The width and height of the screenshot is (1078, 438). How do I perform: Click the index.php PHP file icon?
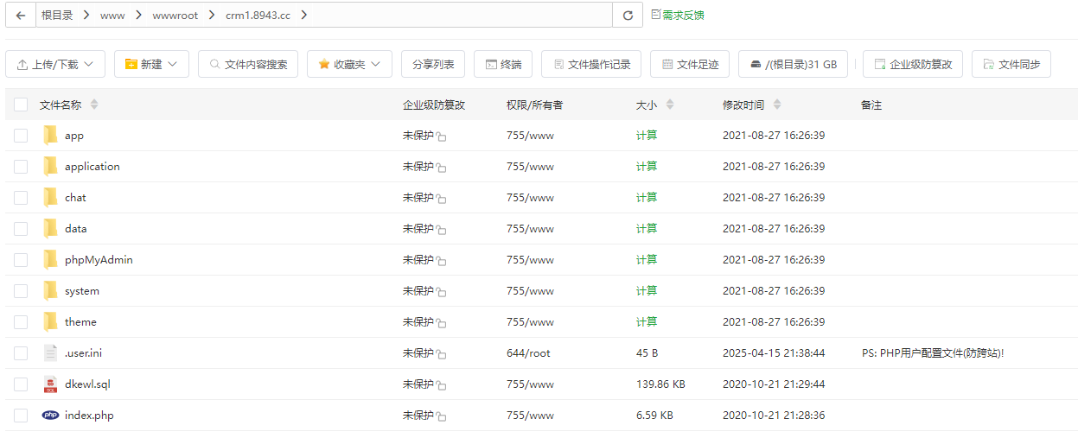click(50, 415)
